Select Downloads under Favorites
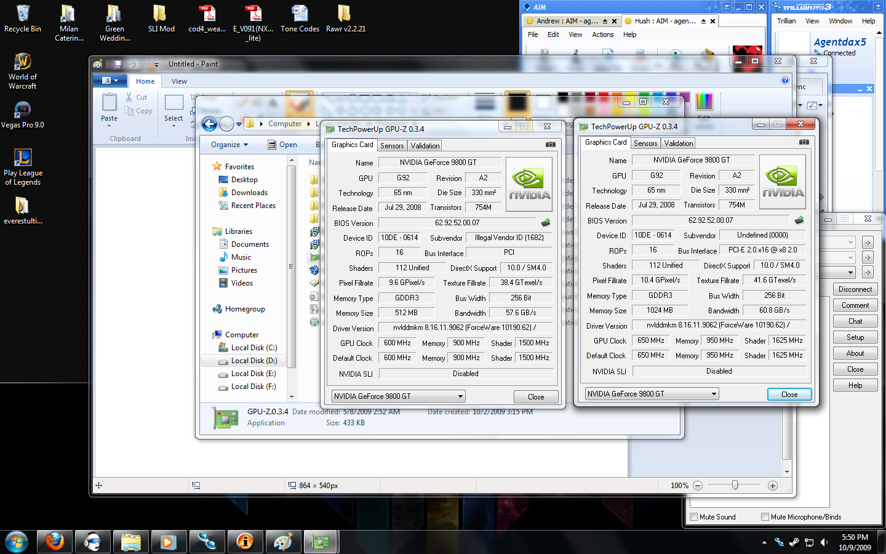 pos(243,193)
